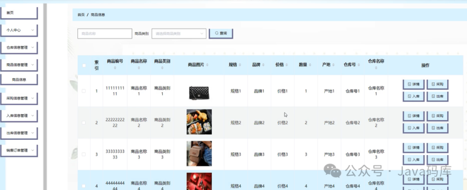Open the red product image in row 4
Screen dimensions: 467x190
click(x=199, y=181)
